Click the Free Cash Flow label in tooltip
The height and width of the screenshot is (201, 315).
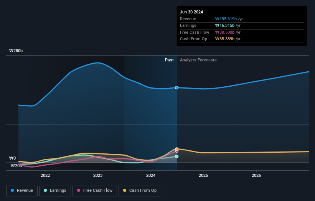(195, 32)
